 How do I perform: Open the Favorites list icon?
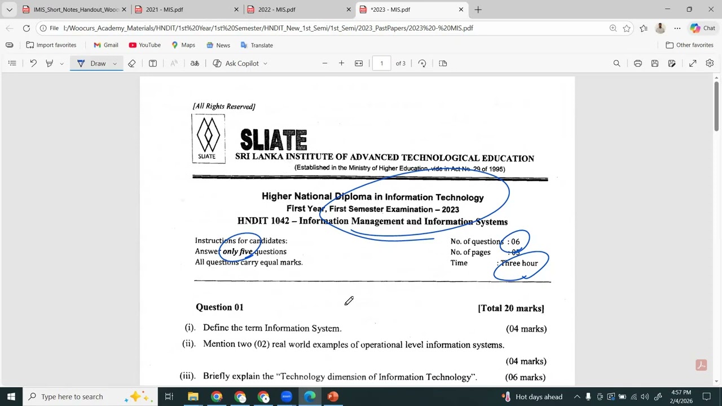(644, 28)
